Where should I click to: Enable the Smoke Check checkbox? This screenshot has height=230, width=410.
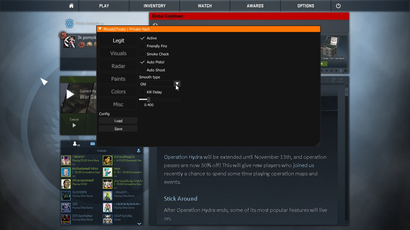pyautogui.click(x=142, y=54)
